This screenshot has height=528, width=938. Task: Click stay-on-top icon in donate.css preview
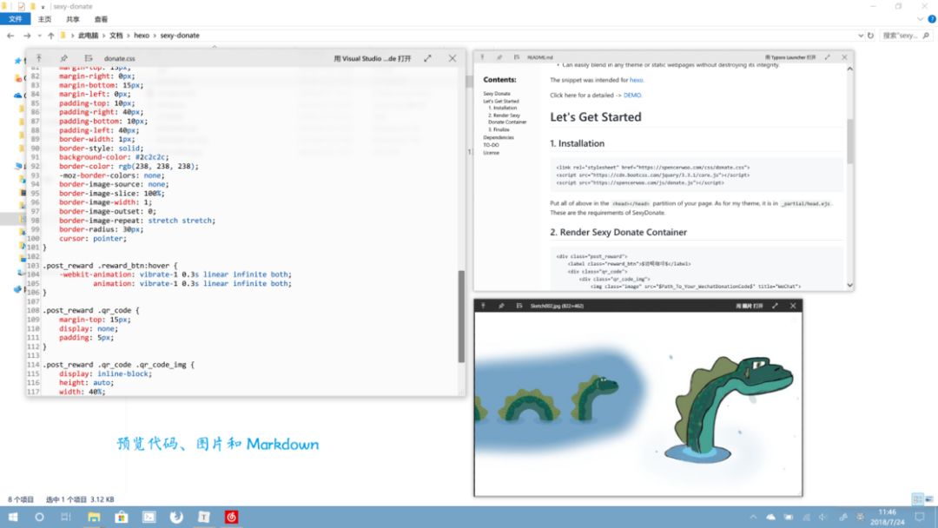[x=39, y=58]
